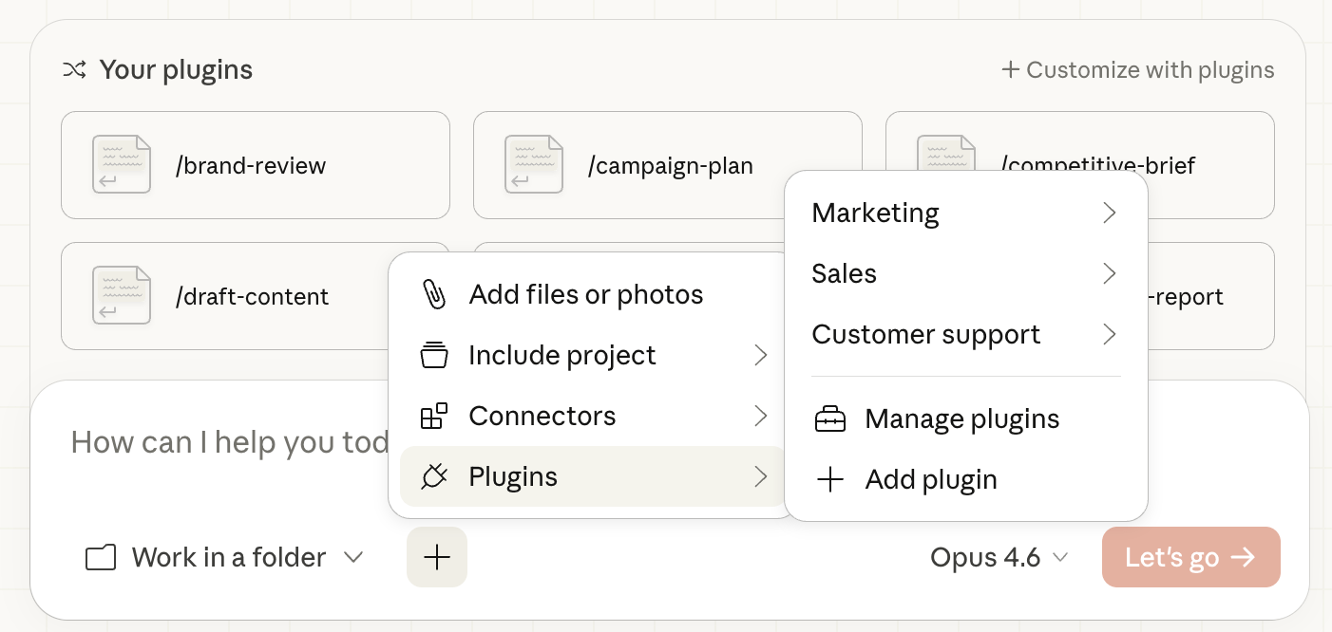Click the paperclip icon for adding files

tap(434, 294)
